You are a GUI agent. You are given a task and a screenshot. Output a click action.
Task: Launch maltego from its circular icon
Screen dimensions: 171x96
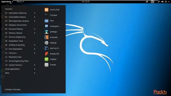pos(46,43)
